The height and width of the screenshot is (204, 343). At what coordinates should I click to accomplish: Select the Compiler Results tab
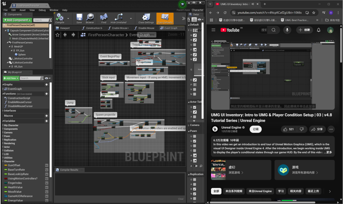(69, 170)
